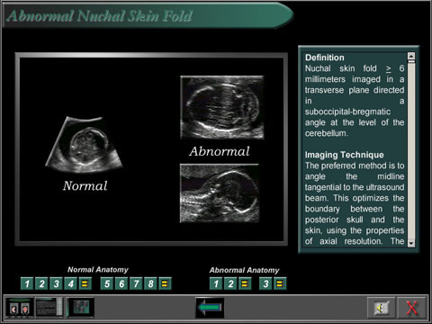The width and height of the screenshot is (432, 324).
Task: Click the Normal ultrasound image
Action: [84, 145]
